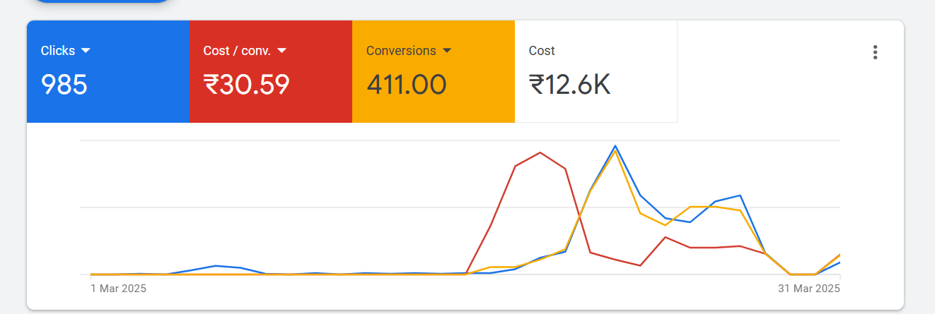Click the peak of the red line
The width and height of the screenshot is (935, 314).
pyautogui.click(x=540, y=152)
